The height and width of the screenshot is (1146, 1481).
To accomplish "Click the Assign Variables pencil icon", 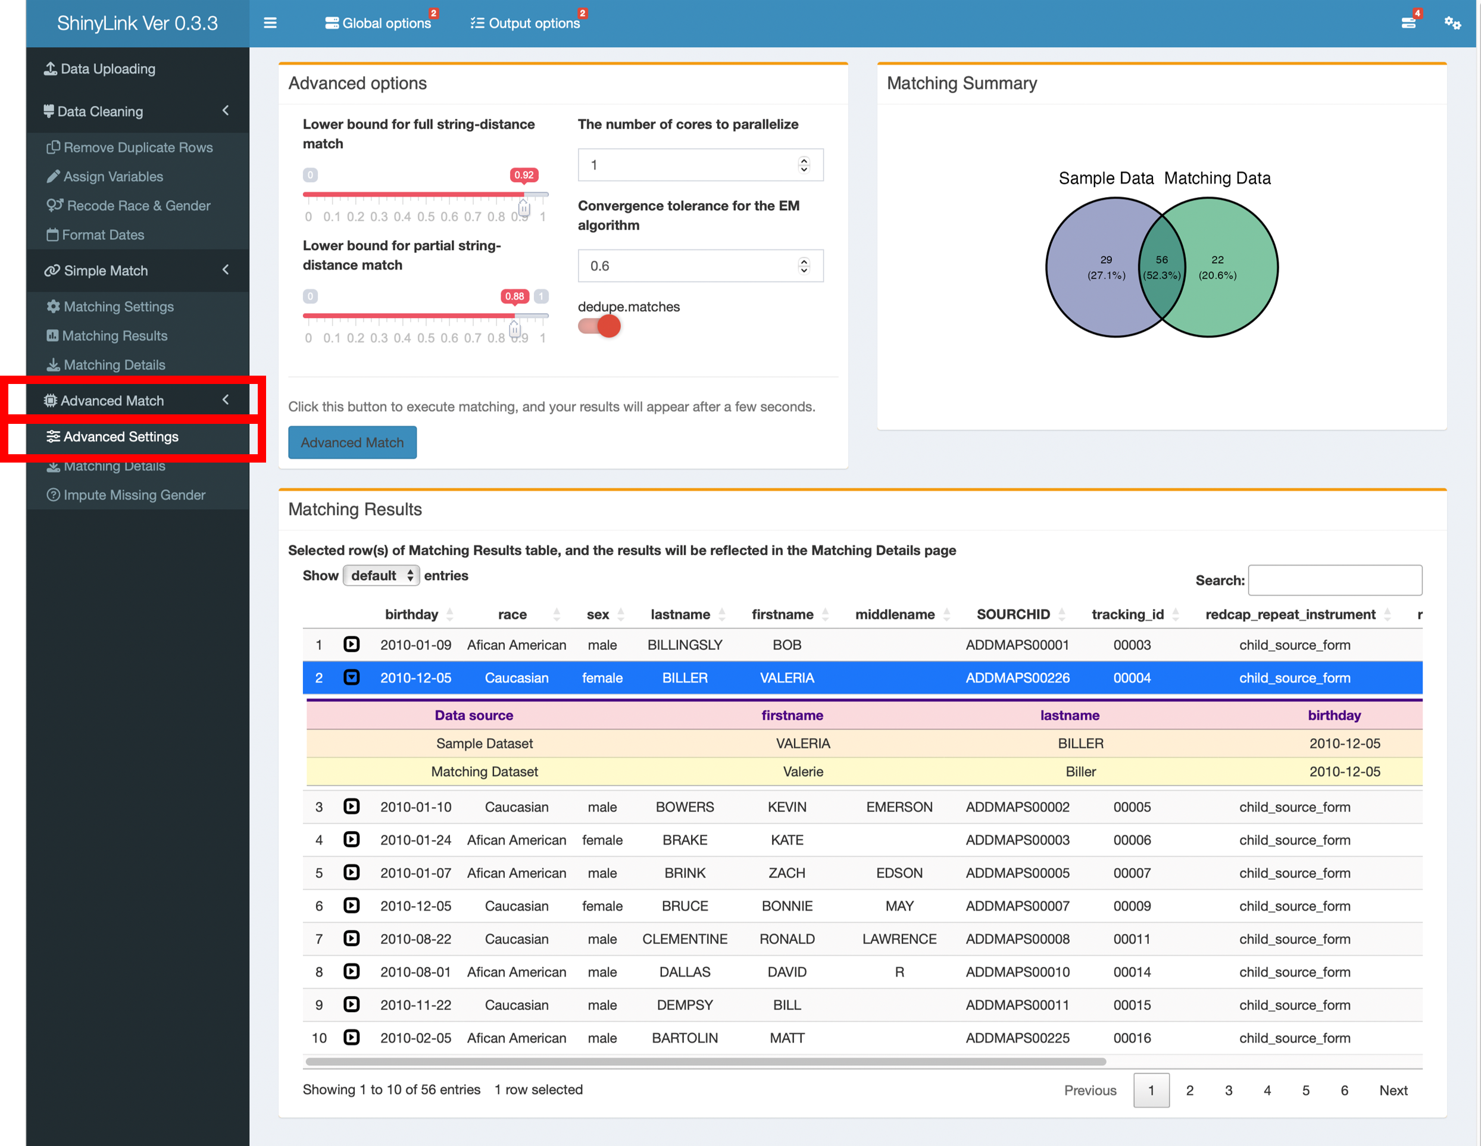I will point(53,176).
